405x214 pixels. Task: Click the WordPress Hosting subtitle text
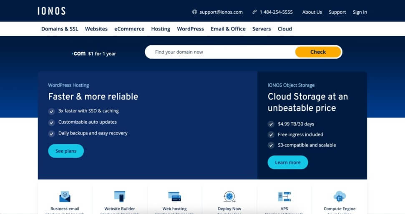[x=68, y=85]
